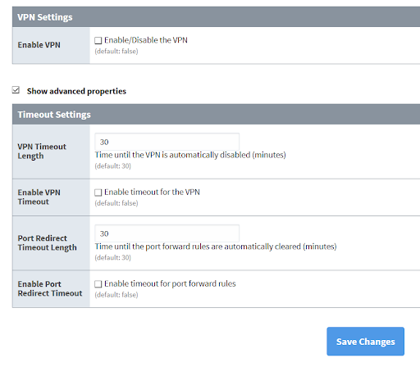Click the Show advanced properties text label

point(76,91)
